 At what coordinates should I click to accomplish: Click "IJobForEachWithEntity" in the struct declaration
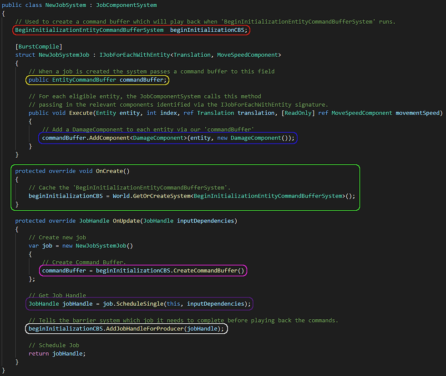(135, 55)
